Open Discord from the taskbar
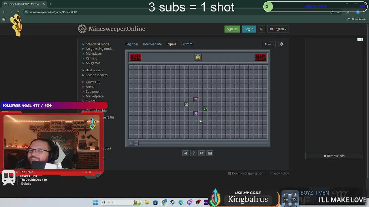Screen dimensions: 369x207 pyautogui.click(x=189, y=202)
